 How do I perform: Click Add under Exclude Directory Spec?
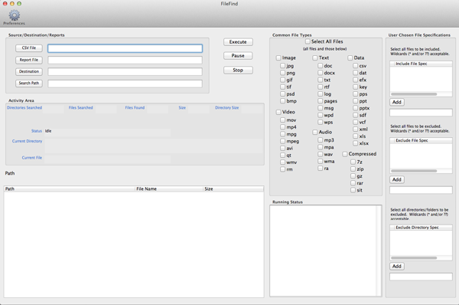click(397, 266)
